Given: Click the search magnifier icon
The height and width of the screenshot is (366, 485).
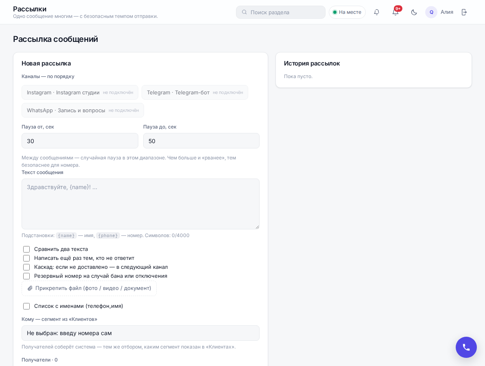Looking at the screenshot, I should point(245,12).
